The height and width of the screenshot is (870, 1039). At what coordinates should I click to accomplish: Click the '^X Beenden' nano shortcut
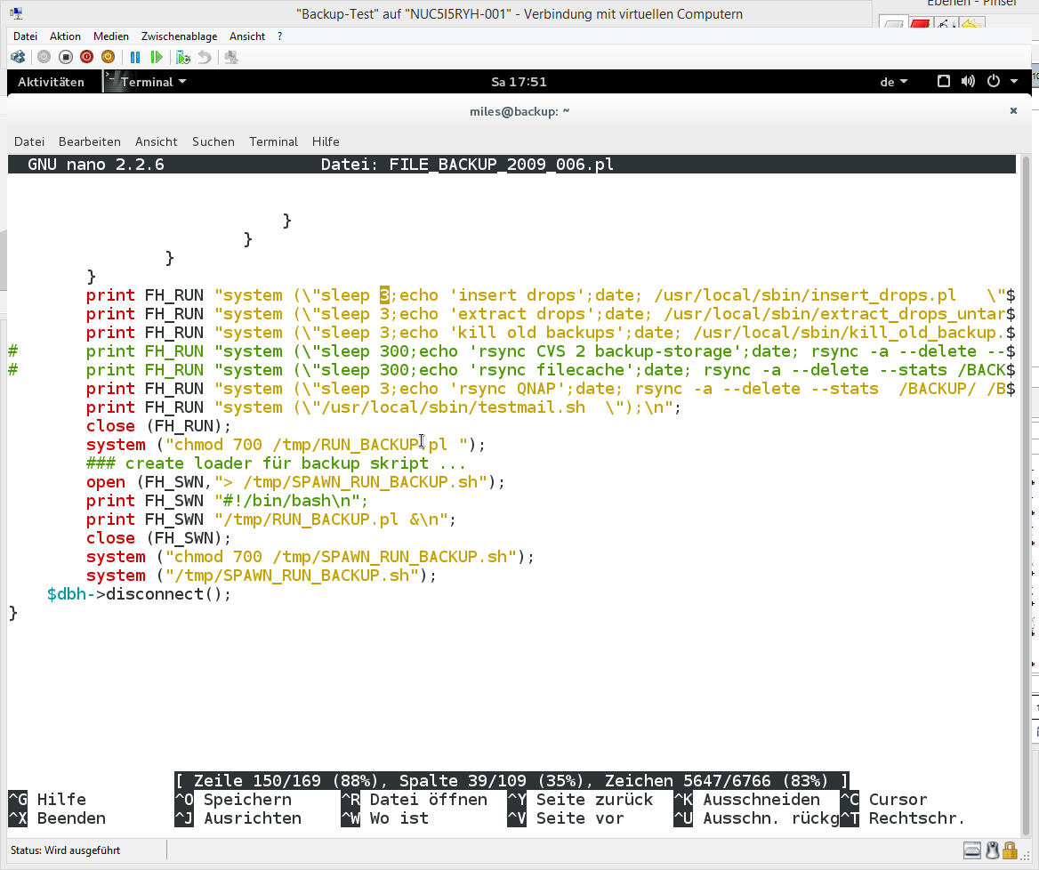57,818
